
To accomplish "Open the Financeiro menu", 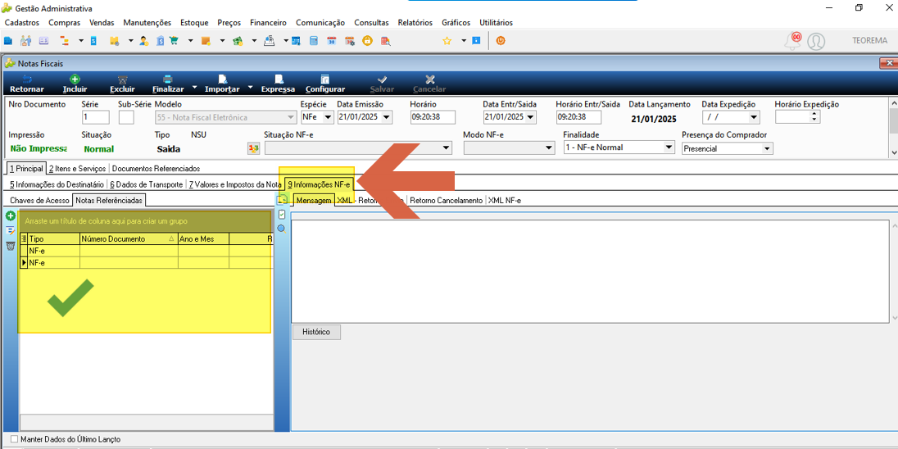I will [x=268, y=23].
